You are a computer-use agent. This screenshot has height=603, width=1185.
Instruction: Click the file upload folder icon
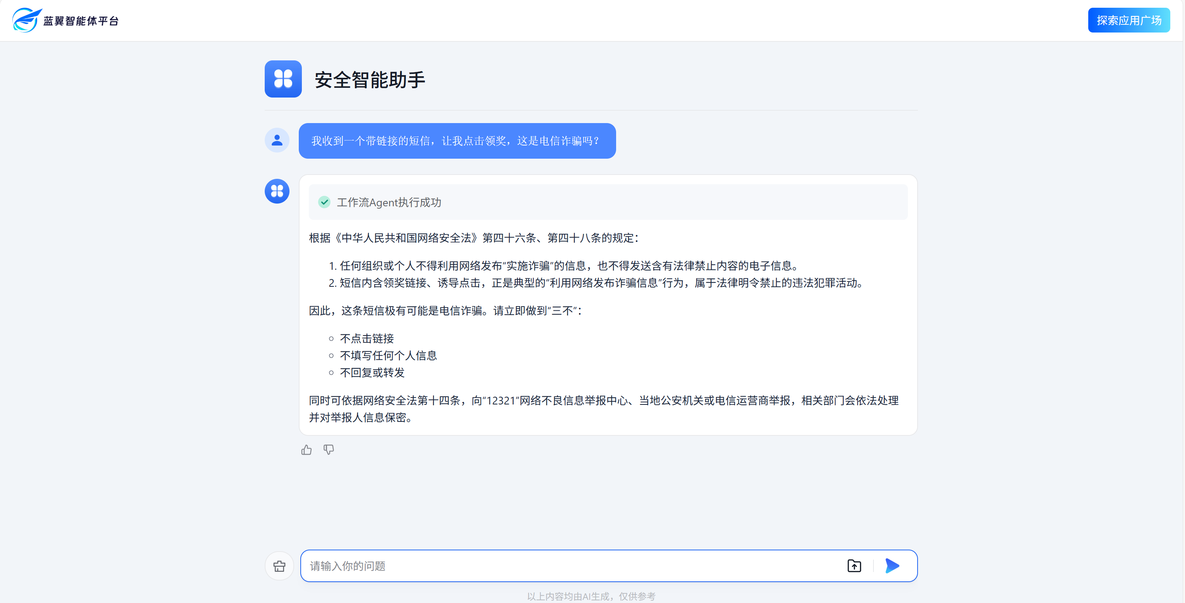[x=854, y=566]
